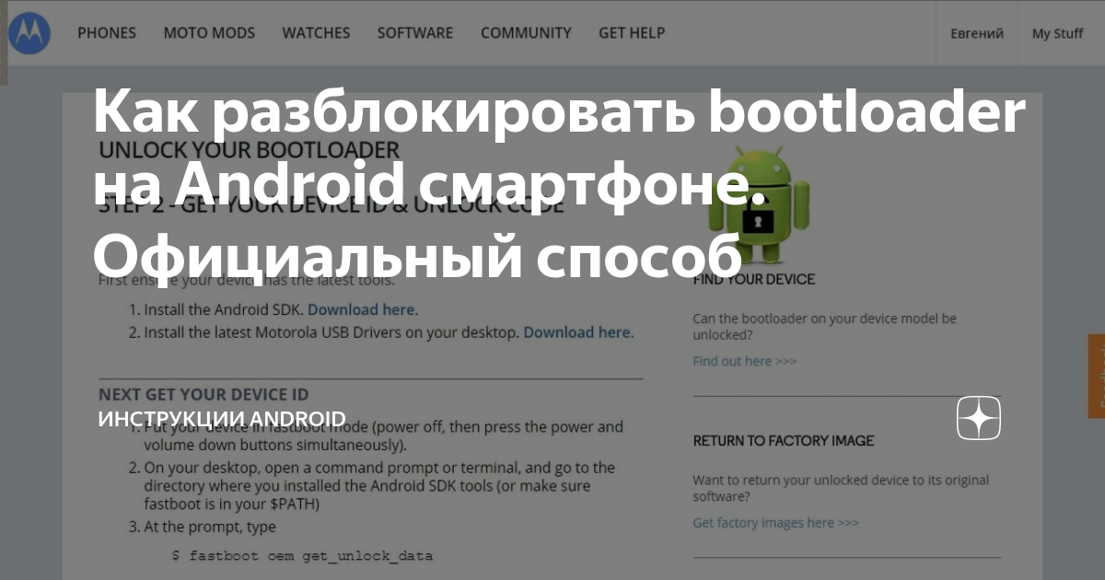Click the Евгений account link
This screenshot has width=1105, height=580.
click(x=977, y=33)
